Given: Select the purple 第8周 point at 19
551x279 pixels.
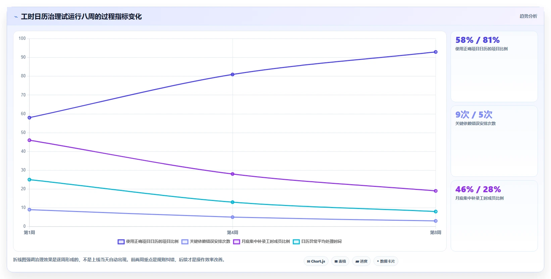Looking at the screenshot, I should pyautogui.click(x=436, y=191).
